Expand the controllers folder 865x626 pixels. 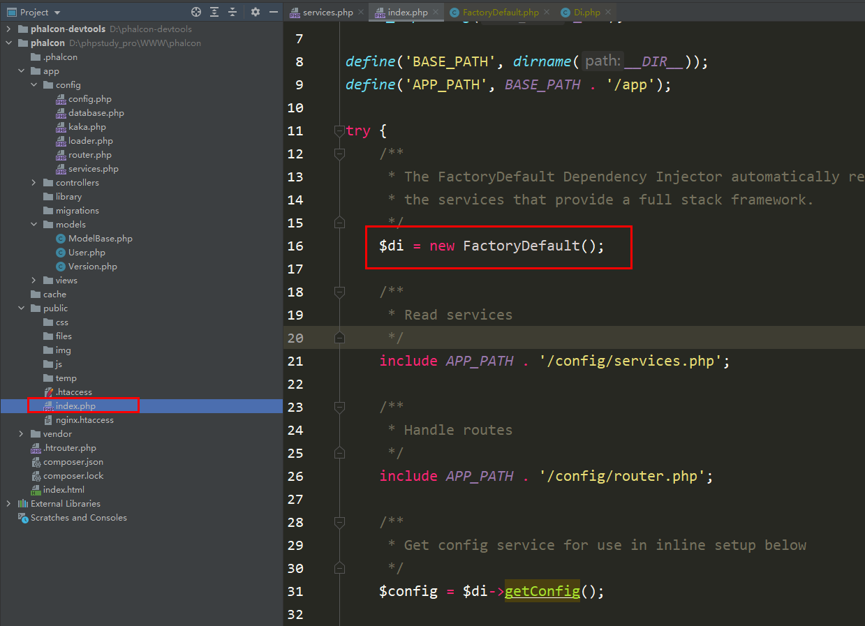34,183
